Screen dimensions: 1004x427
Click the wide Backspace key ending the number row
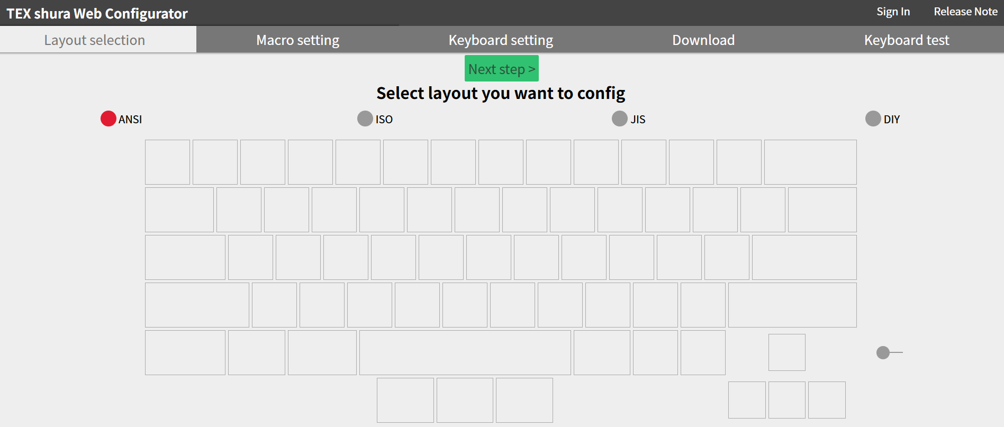(810, 162)
